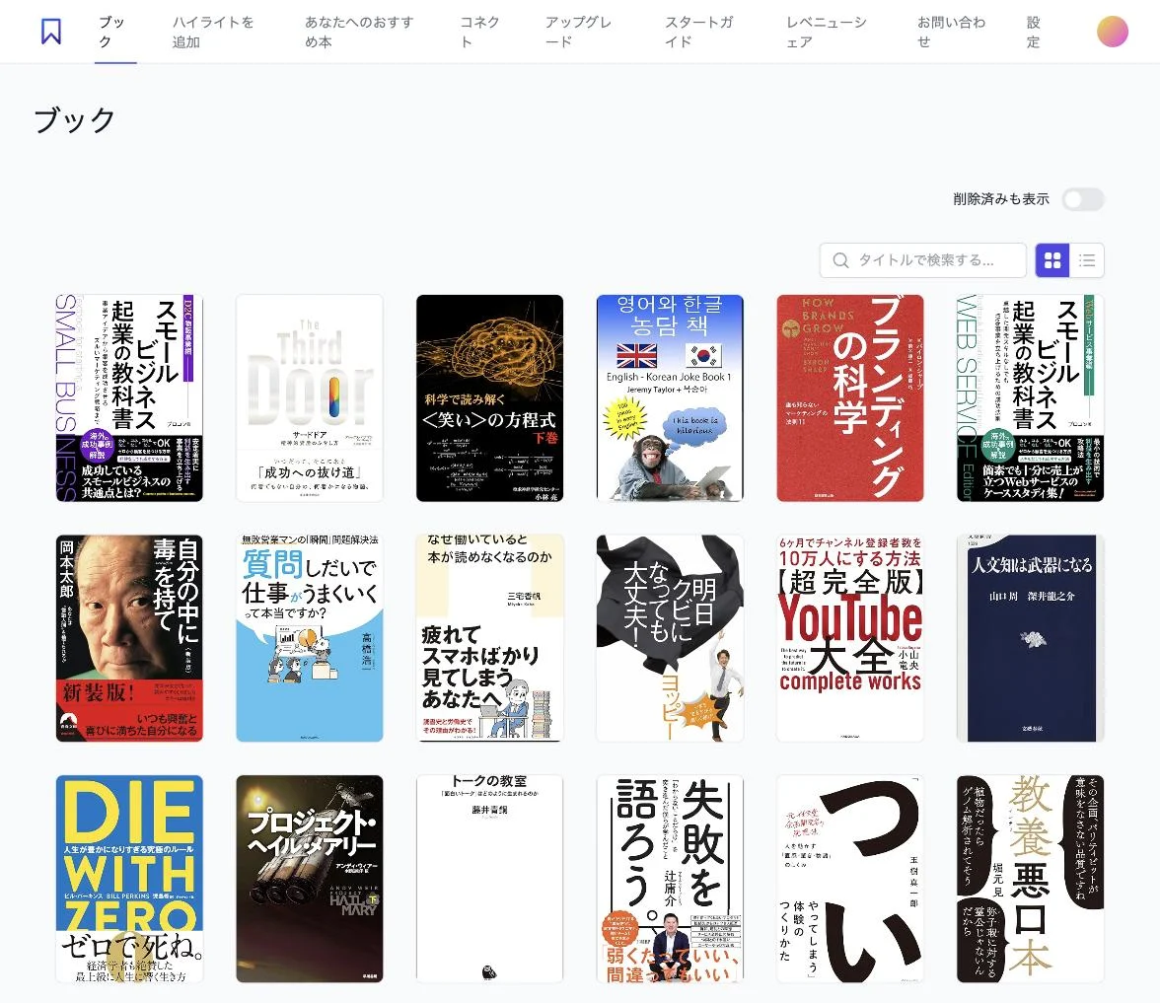The image size is (1160, 1003).
Task: Open 教養悪口本 book cover
Action: point(1030,879)
